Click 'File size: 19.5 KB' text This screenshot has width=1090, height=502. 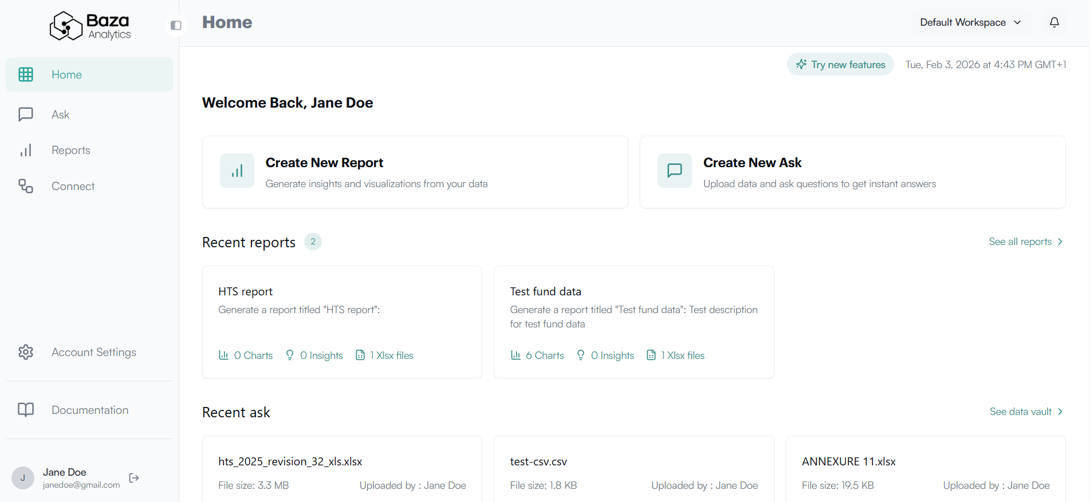(x=838, y=485)
